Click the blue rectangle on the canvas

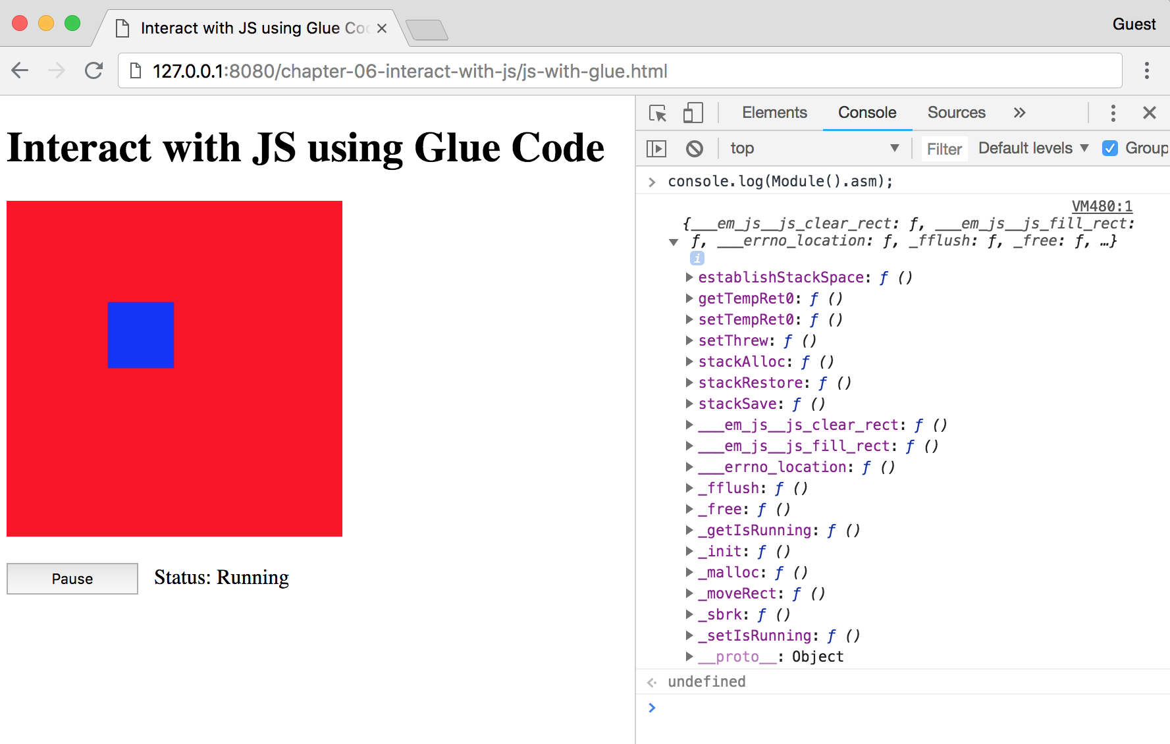pyautogui.click(x=141, y=335)
